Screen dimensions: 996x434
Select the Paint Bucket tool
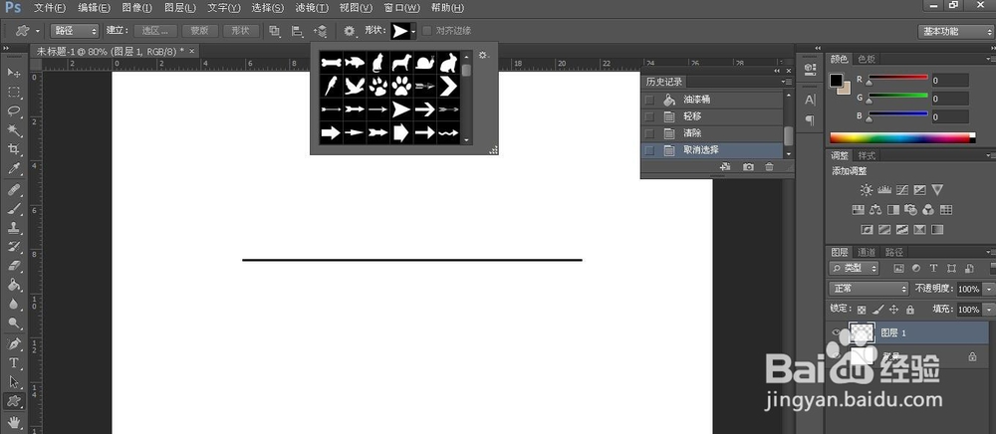point(13,285)
